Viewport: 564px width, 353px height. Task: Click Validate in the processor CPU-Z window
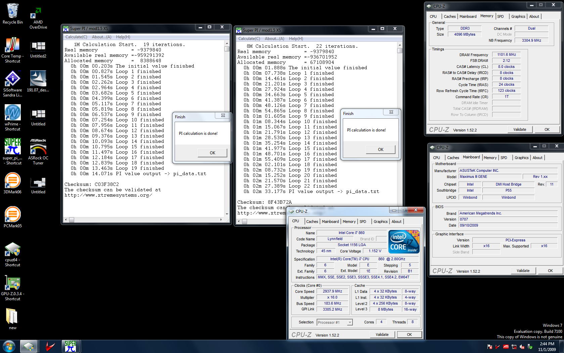tap(382, 335)
